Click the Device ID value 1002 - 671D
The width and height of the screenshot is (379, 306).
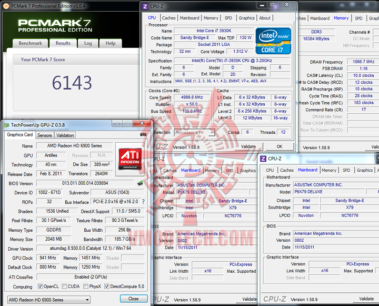tap(49, 192)
